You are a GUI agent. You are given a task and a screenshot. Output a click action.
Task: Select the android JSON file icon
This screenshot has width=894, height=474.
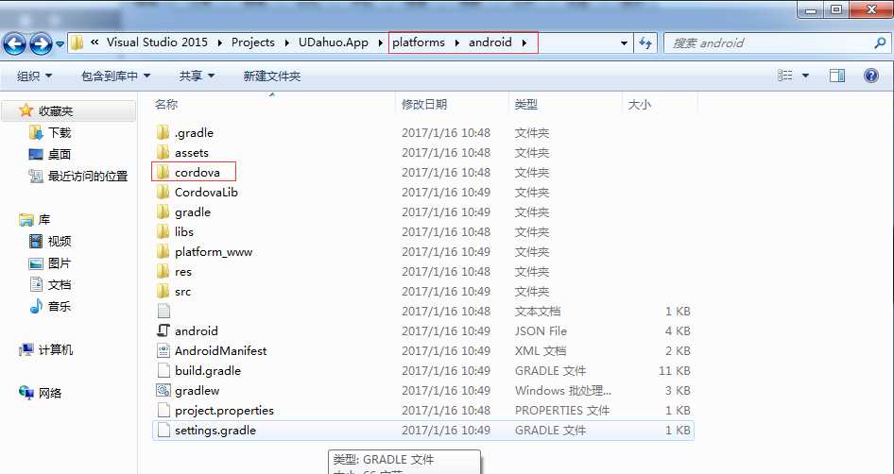pyautogui.click(x=163, y=330)
